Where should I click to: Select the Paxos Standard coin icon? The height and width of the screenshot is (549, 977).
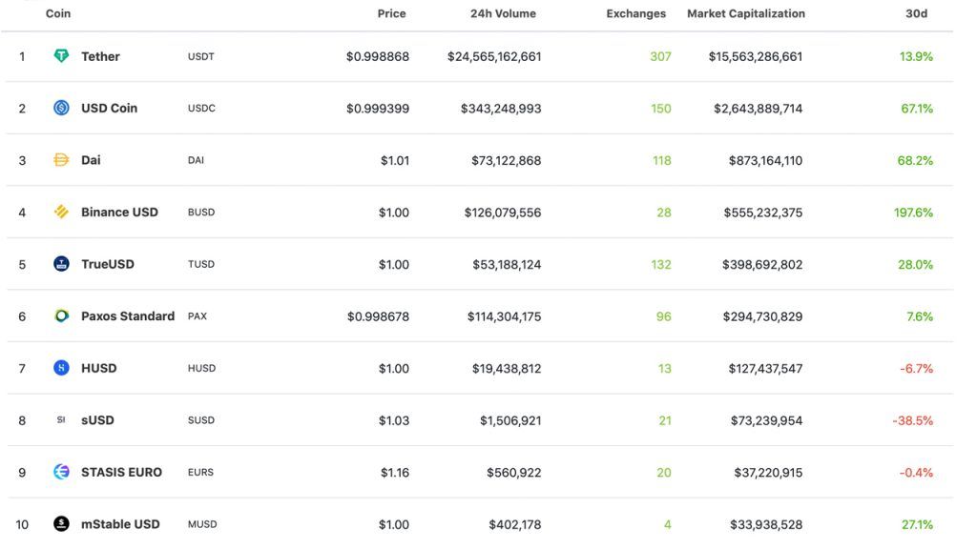click(x=60, y=315)
